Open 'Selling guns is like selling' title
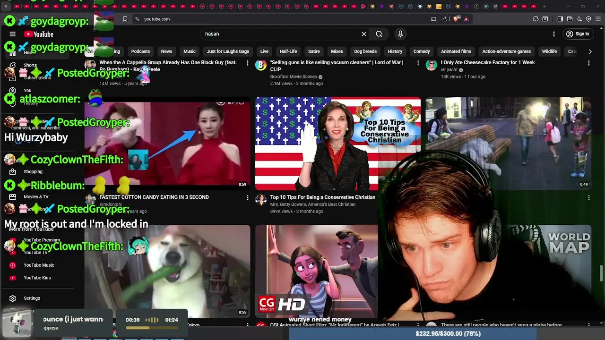 337,66
